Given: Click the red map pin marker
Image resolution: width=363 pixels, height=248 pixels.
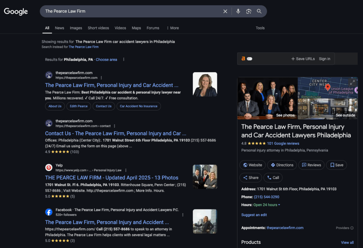Looking at the screenshot, I should click(328, 87).
